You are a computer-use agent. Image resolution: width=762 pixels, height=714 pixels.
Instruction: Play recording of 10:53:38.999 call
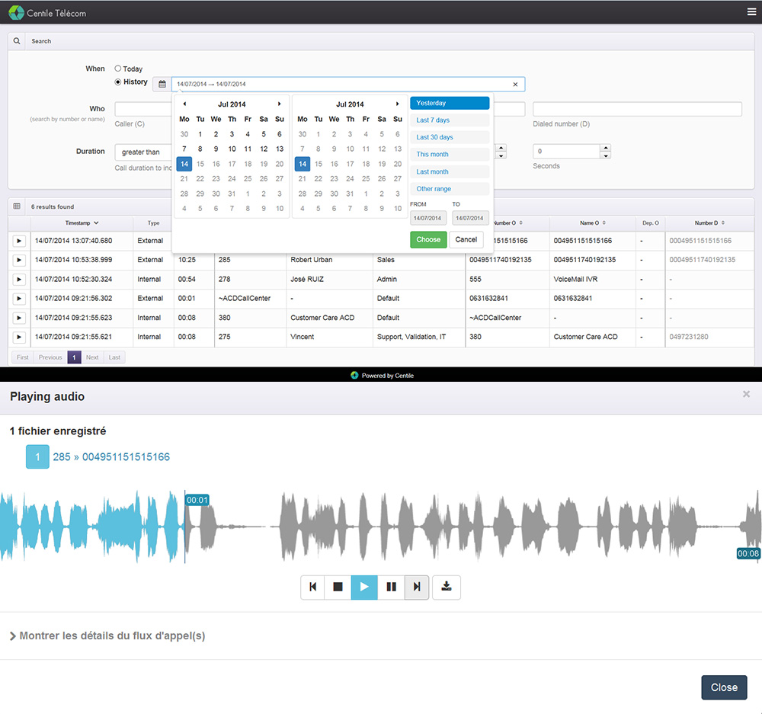(19, 260)
